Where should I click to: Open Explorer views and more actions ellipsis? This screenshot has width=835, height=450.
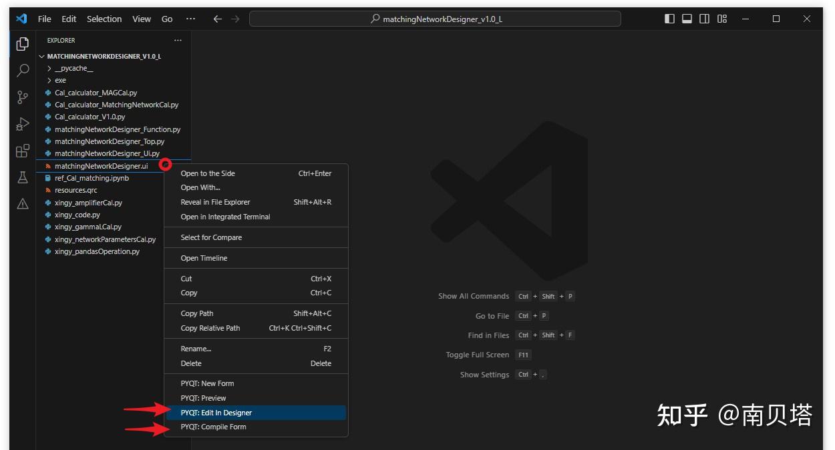tap(178, 40)
